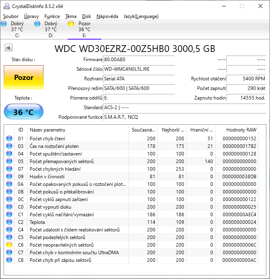Image resolution: width=270 pixels, height=279 pixels.
Task: Click the Nejhorší column header
Action: coord(172,130)
